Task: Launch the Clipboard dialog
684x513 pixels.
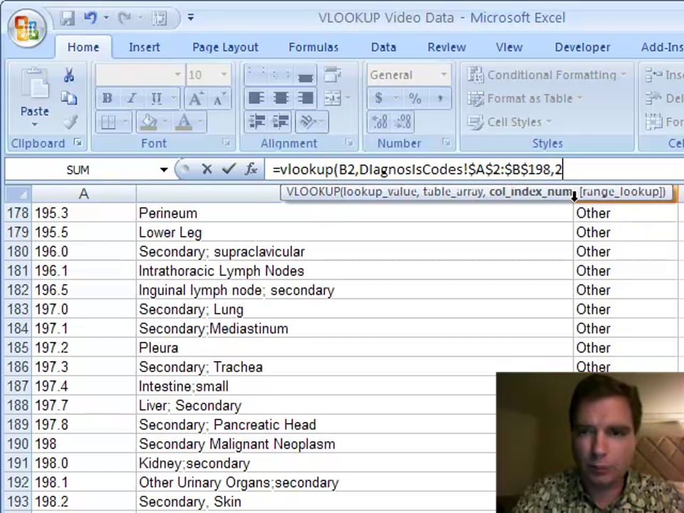Action: (78, 142)
